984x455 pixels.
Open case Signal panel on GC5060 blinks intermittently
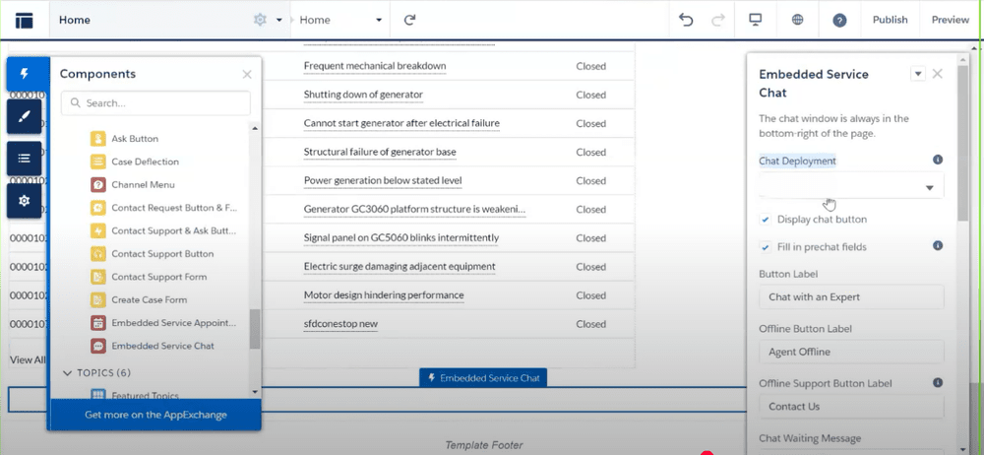coord(401,238)
